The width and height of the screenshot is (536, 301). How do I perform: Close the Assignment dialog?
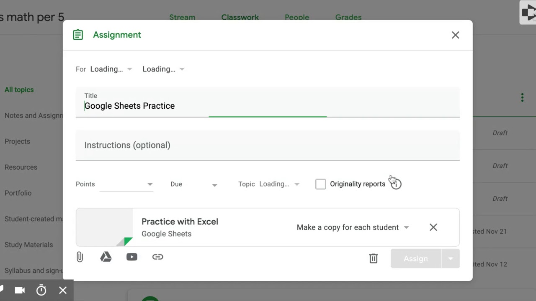pos(456,35)
